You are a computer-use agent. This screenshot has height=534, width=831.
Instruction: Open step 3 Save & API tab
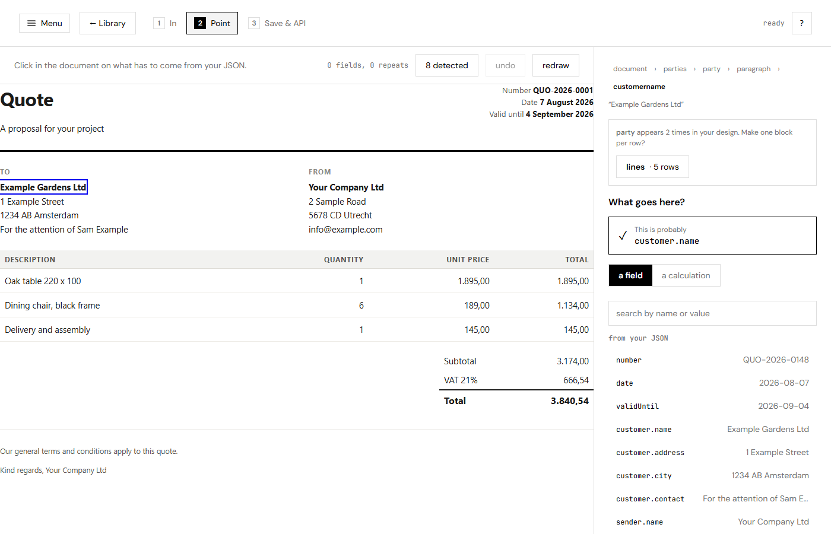[x=277, y=23]
